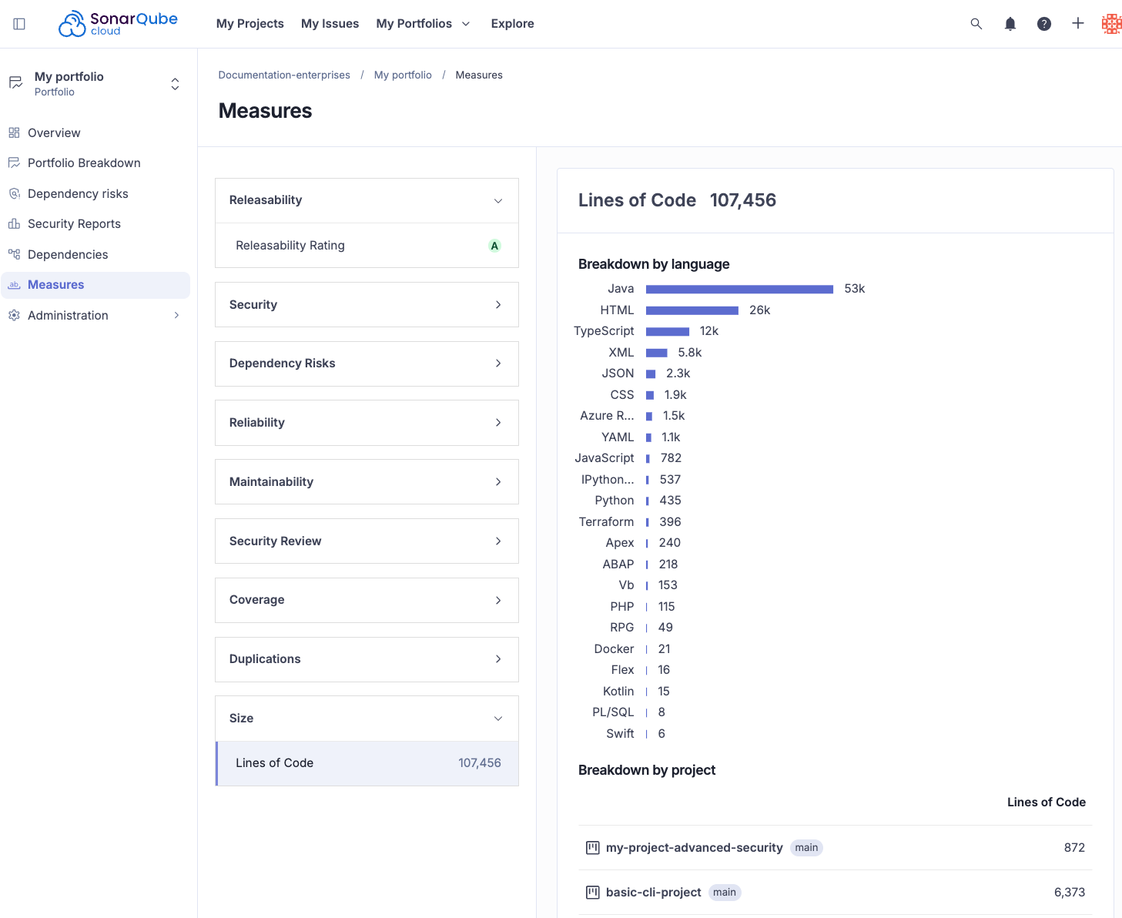Screen dimensions: 1122x918
Task: Click the Security Reports chart icon
Action: [x=14, y=223]
